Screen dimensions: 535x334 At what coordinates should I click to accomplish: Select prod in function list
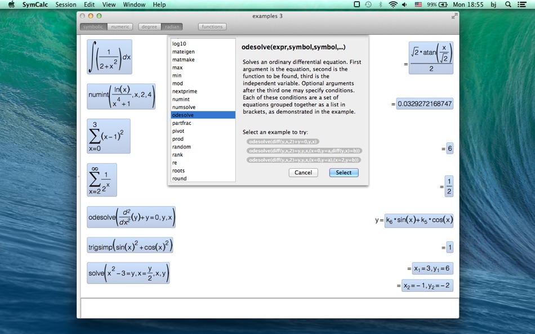203,139
